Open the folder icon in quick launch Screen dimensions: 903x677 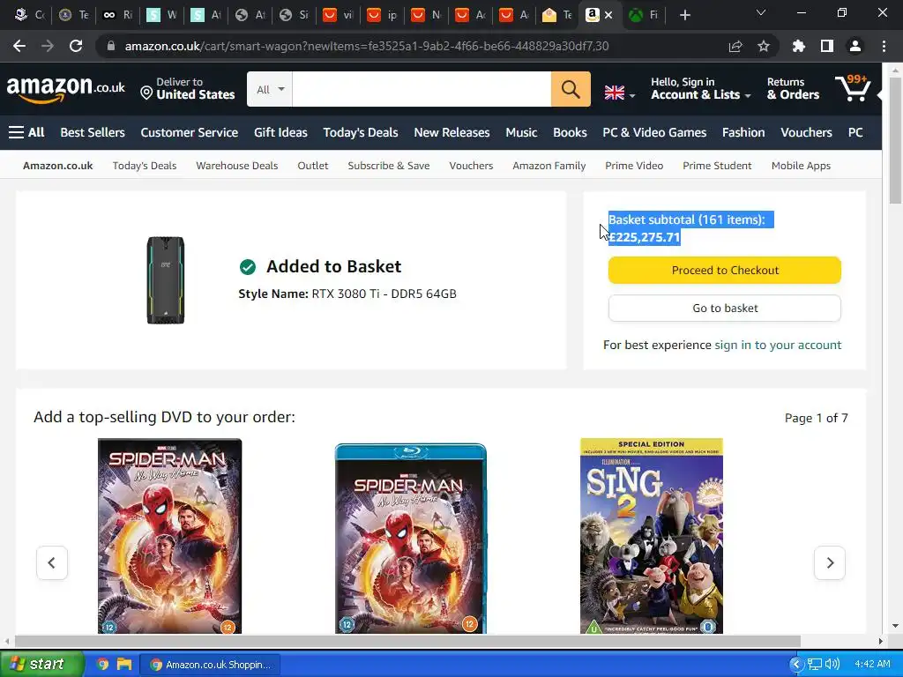[124, 665]
